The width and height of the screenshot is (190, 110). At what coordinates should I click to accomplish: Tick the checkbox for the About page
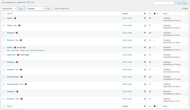click(x=4, y=18)
